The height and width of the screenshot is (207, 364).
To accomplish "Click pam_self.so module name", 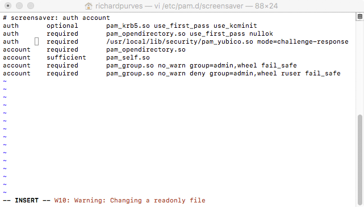I will [128, 57].
